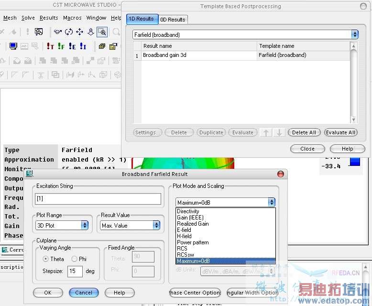Click the Stepsize field showing 15
Viewport: 372px width, 306px height.
(75, 271)
